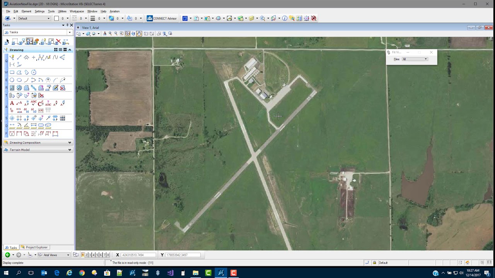Click the Fit View icon
Screen dimensions: 495x278
(x=127, y=34)
